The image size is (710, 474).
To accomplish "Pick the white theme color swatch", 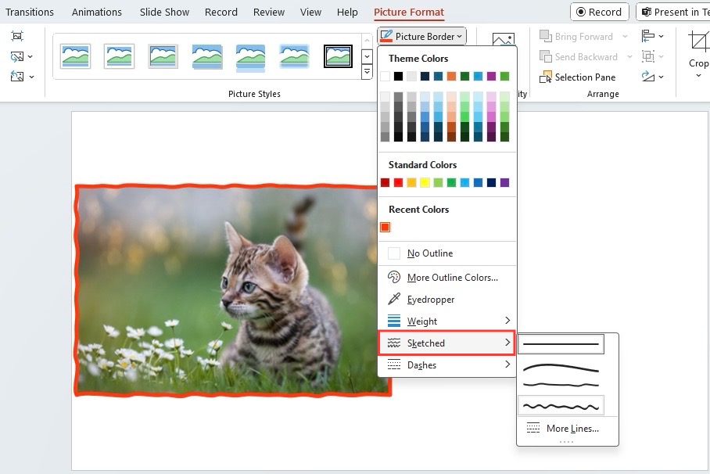I will coord(385,76).
